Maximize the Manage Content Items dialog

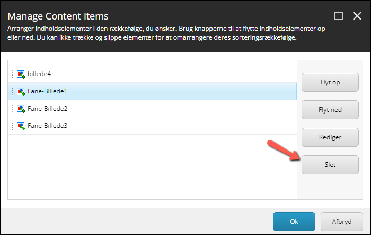click(x=339, y=16)
